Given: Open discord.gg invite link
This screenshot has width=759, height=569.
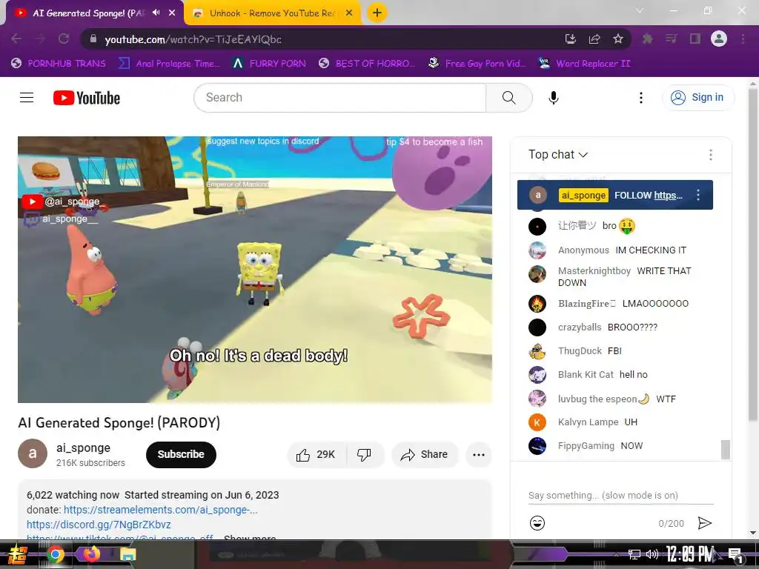Looking at the screenshot, I should pyautogui.click(x=99, y=525).
